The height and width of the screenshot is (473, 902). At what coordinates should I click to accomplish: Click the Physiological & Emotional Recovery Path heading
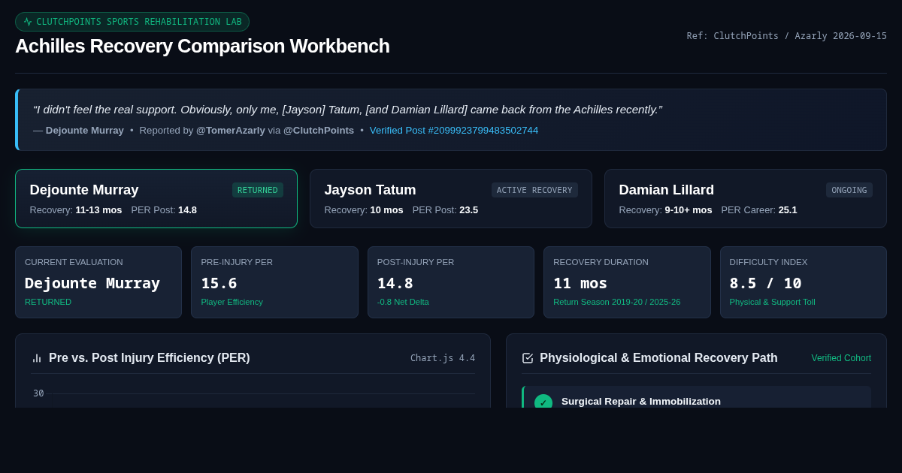658,358
